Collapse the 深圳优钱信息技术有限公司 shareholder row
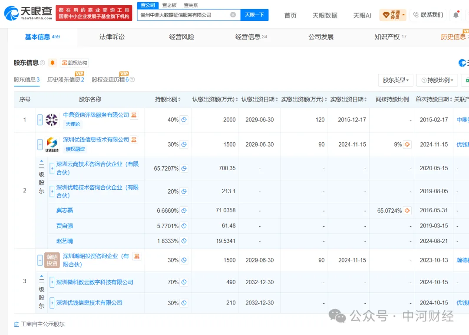Screen dimensions: 469x335 [40, 144]
